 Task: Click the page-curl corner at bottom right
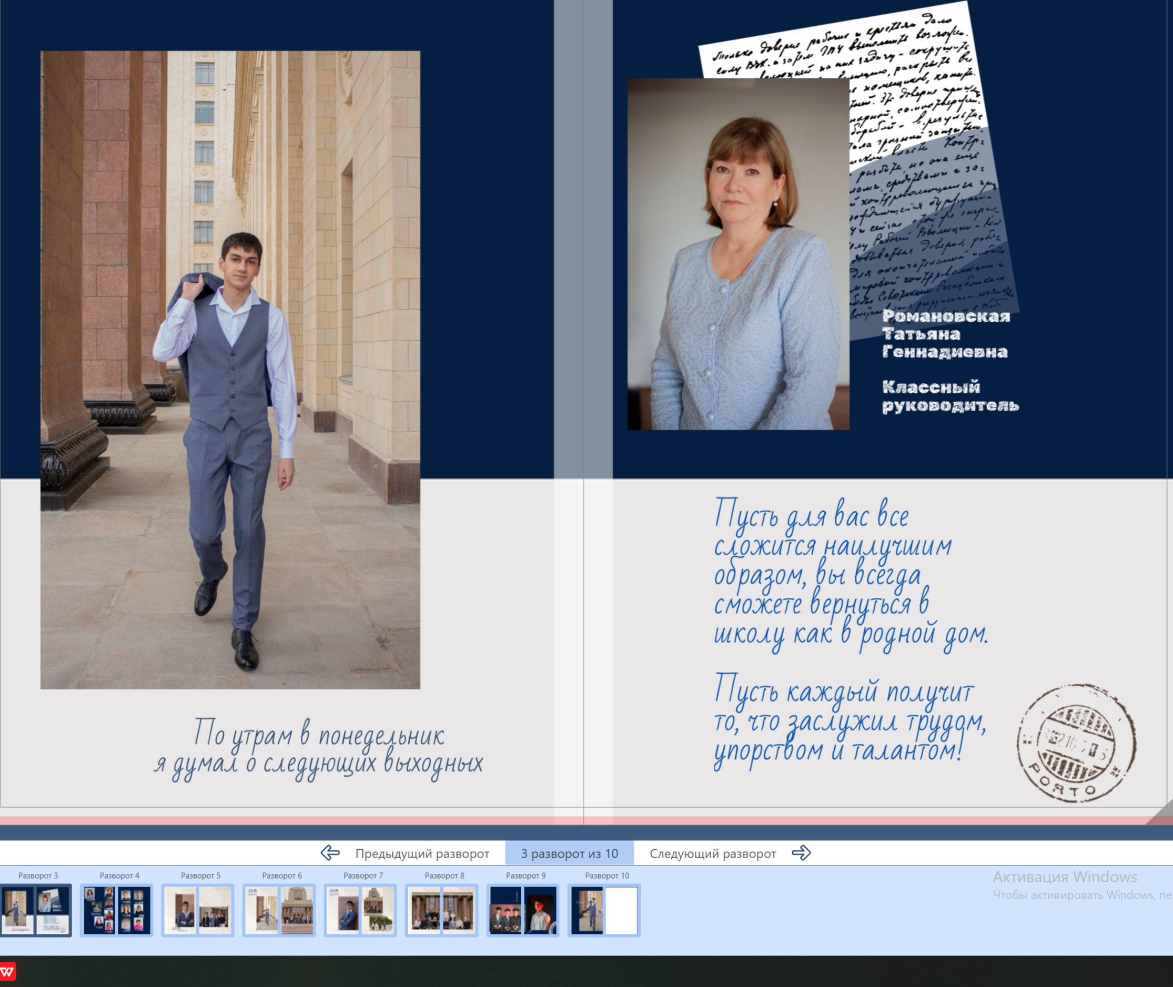pos(1163,815)
